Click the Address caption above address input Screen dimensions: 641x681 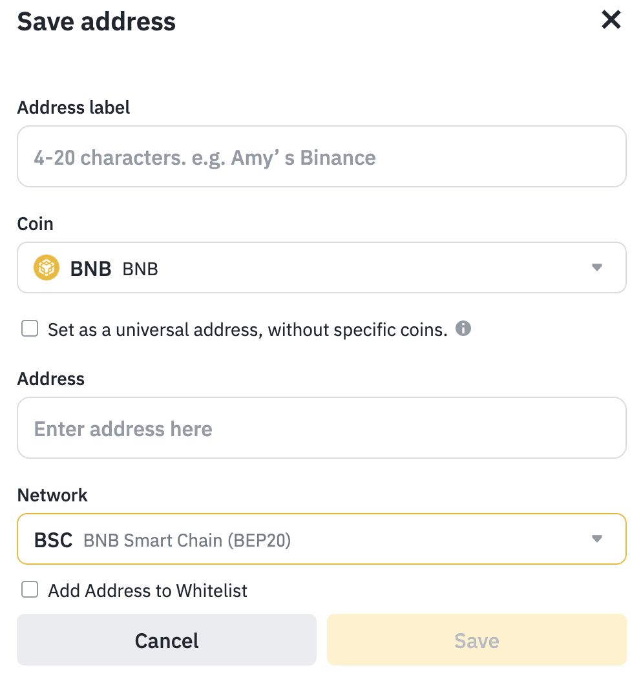(51, 379)
